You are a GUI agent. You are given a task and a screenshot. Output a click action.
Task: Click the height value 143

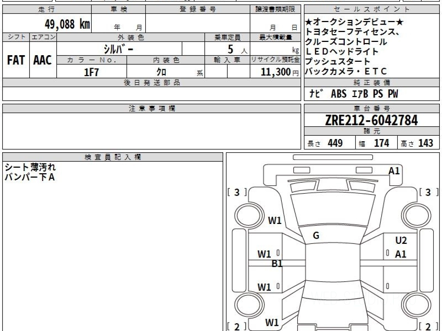click(425, 143)
